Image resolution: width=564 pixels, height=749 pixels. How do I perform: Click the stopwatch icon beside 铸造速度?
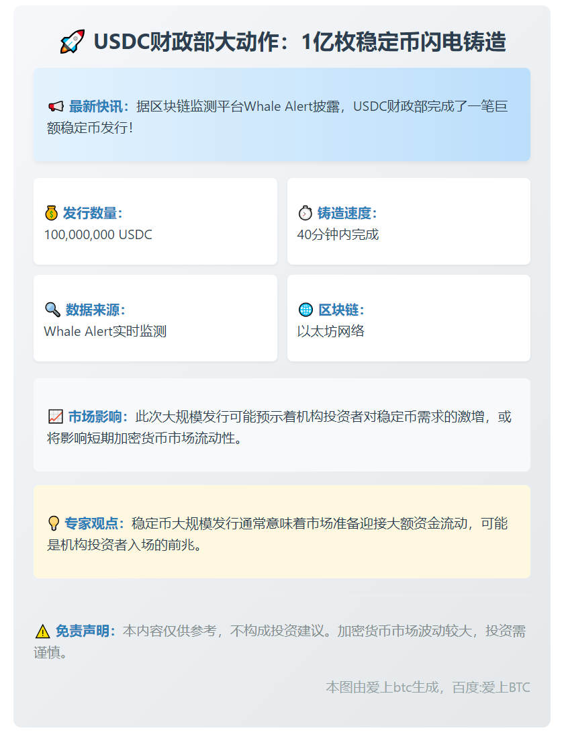305,214
